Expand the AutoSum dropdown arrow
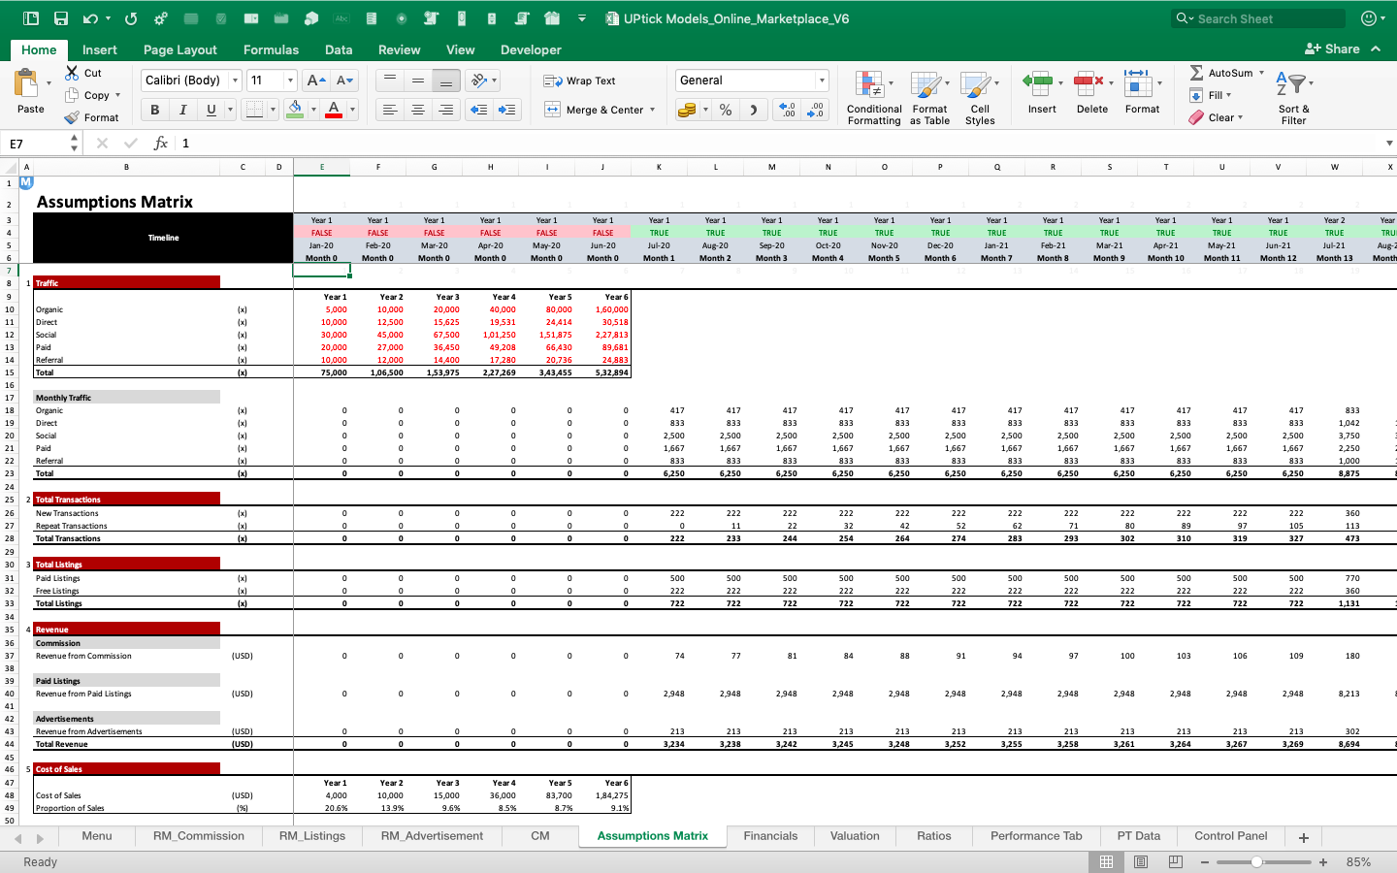This screenshot has width=1397, height=873. click(x=1262, y=73)
